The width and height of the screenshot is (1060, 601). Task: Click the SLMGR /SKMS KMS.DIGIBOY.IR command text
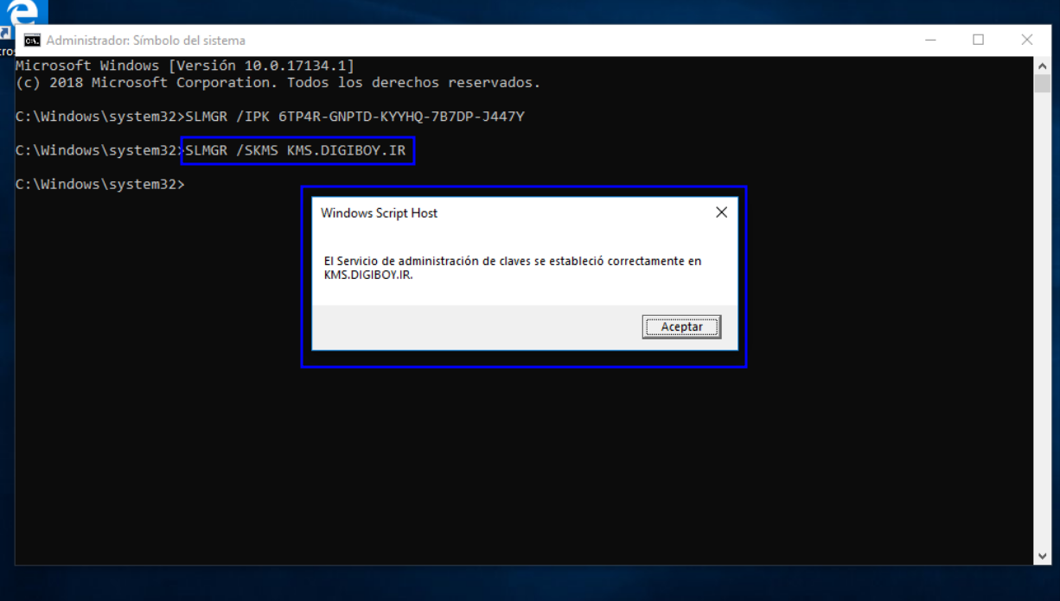tap(297, 150)
